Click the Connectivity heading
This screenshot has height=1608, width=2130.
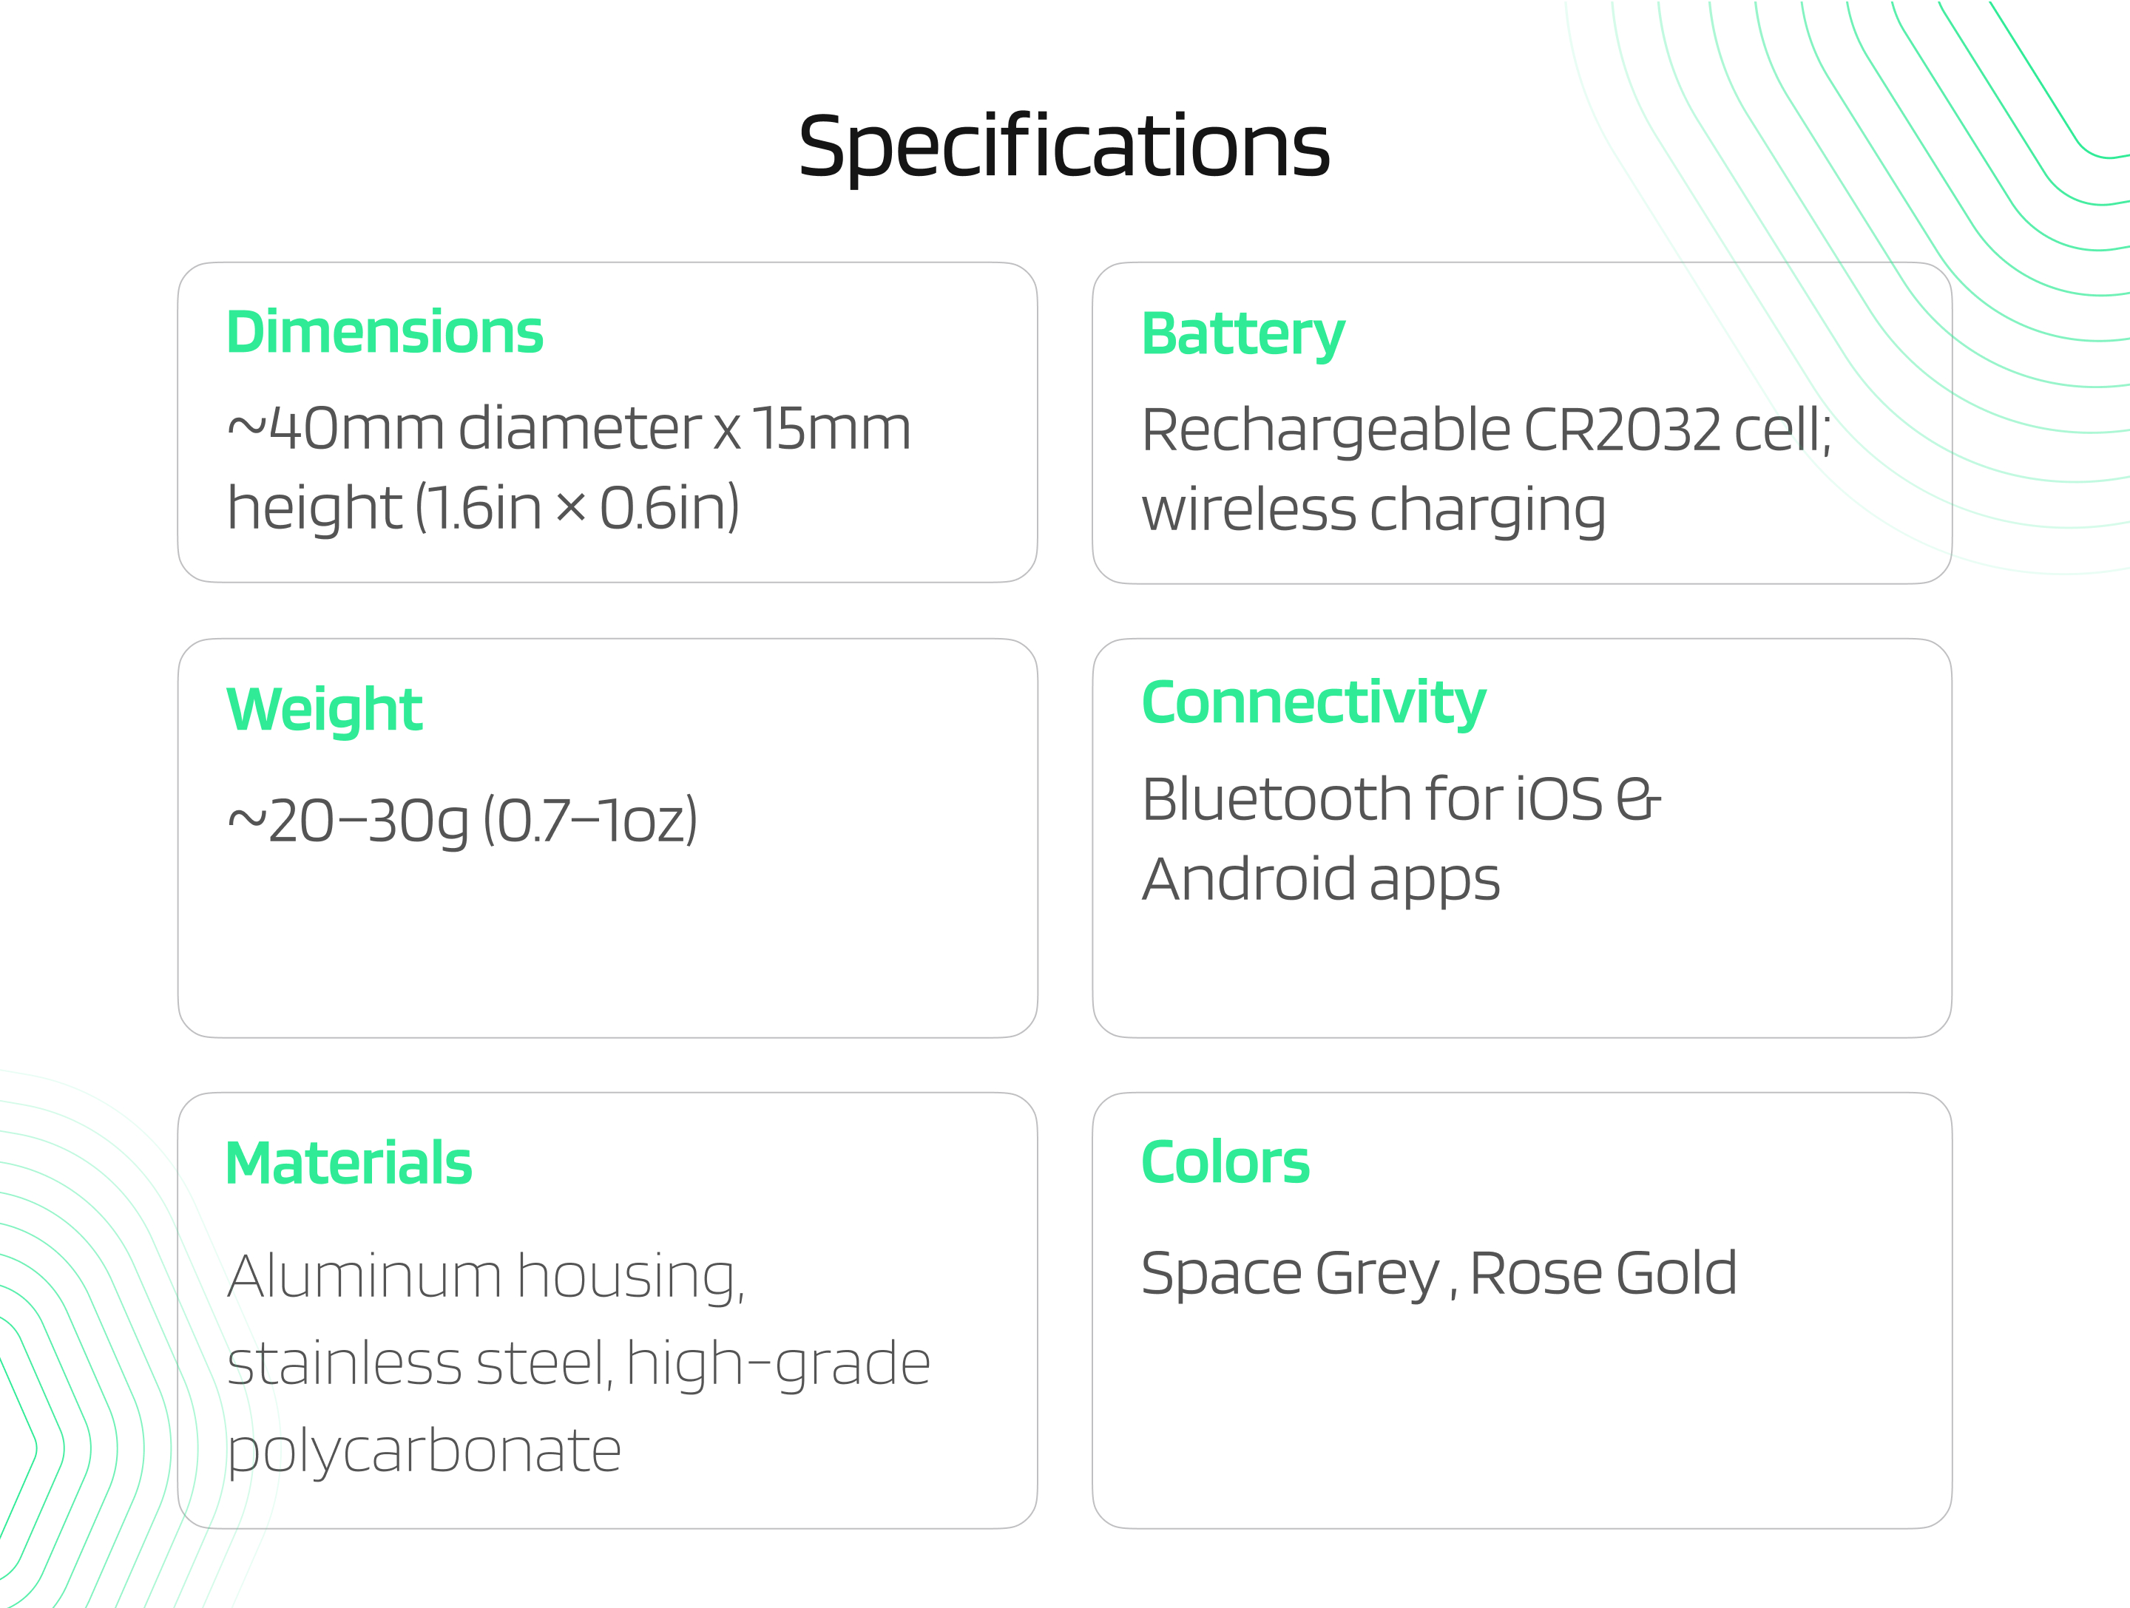pos(1313,703)
